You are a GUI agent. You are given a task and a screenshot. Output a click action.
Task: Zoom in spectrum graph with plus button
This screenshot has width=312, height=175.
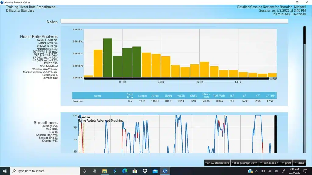(x=275, y=79)
